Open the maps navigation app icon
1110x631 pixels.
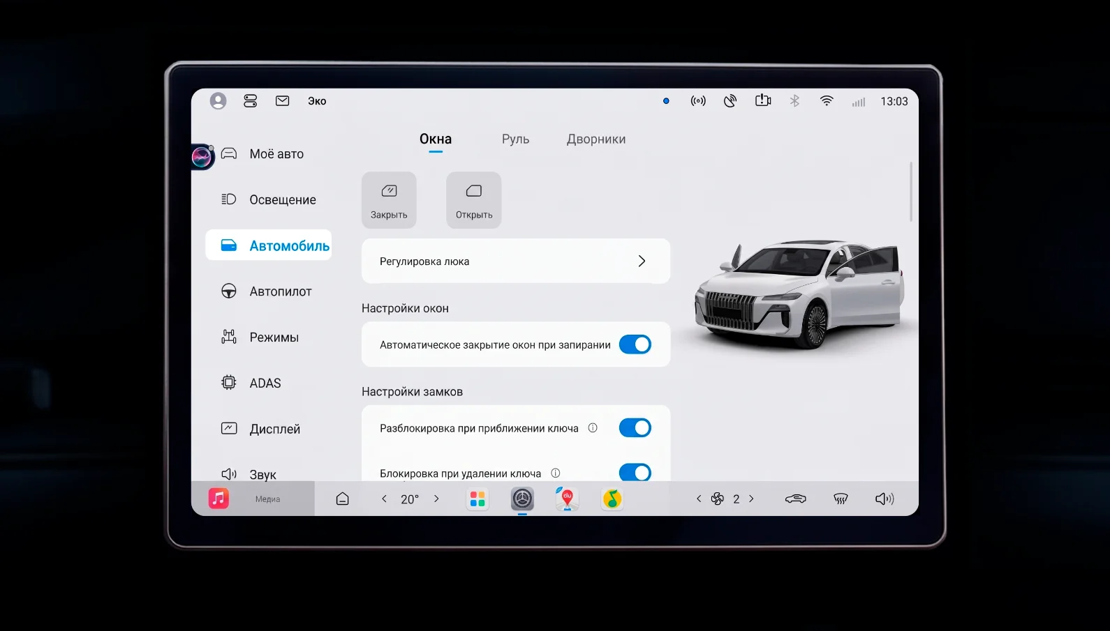pyautogui.click(x=567, y=499)
